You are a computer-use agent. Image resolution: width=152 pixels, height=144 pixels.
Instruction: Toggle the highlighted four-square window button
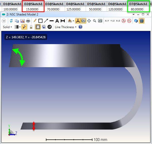(38, 27)
